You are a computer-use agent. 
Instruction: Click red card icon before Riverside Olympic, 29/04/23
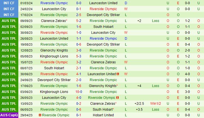(x=40, y=115)
